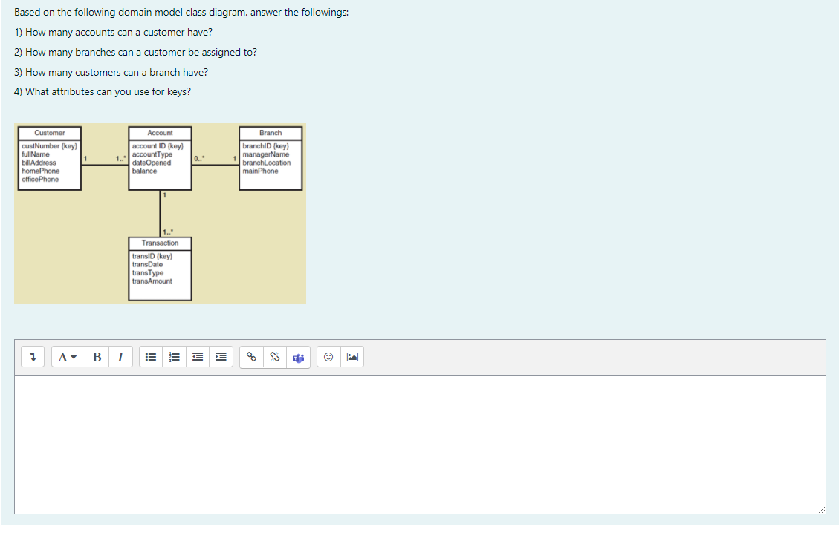Open the Microsoft Teams insert icon
839x544 pixels.
click(x=298, y=356)
